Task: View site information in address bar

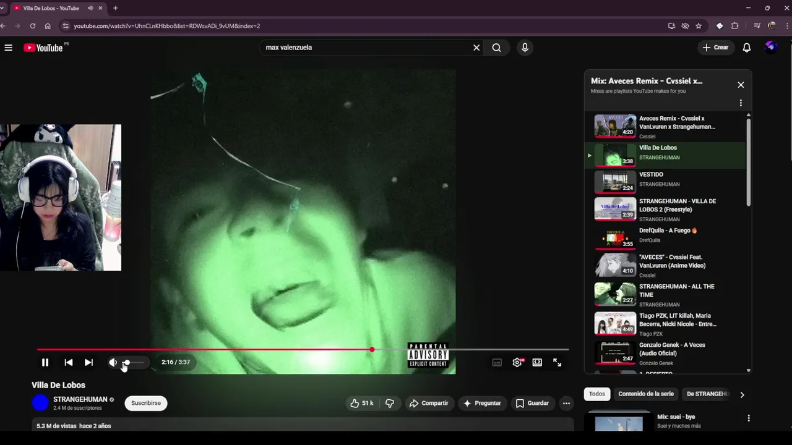Action: pyautogui.click(x=66, y=26)
